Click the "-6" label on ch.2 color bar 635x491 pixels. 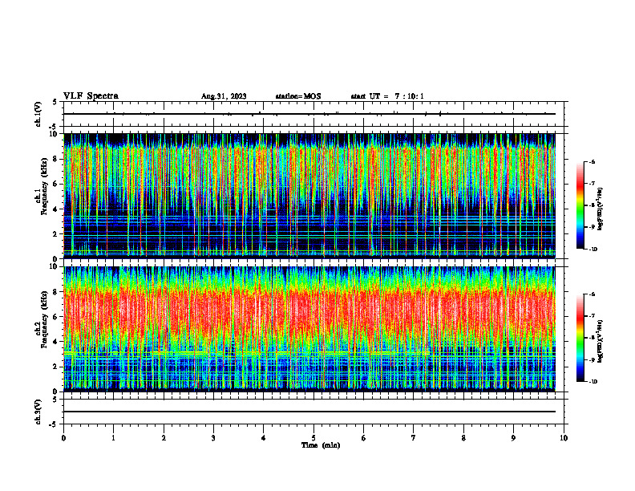pos(592,294)
